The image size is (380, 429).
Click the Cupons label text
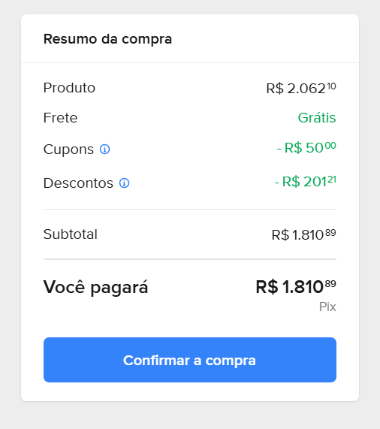click(x=68, y=150)
